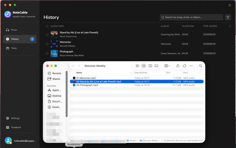Viewport: 236px width, 148px height.
Task: Select the 01 Memories.mp3 file
Action: point(137,78)
